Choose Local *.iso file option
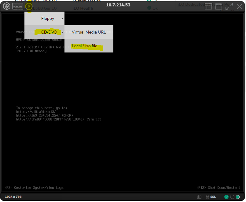Image resolution: width=246 pixels, height=202 pixels. (89, 46)
